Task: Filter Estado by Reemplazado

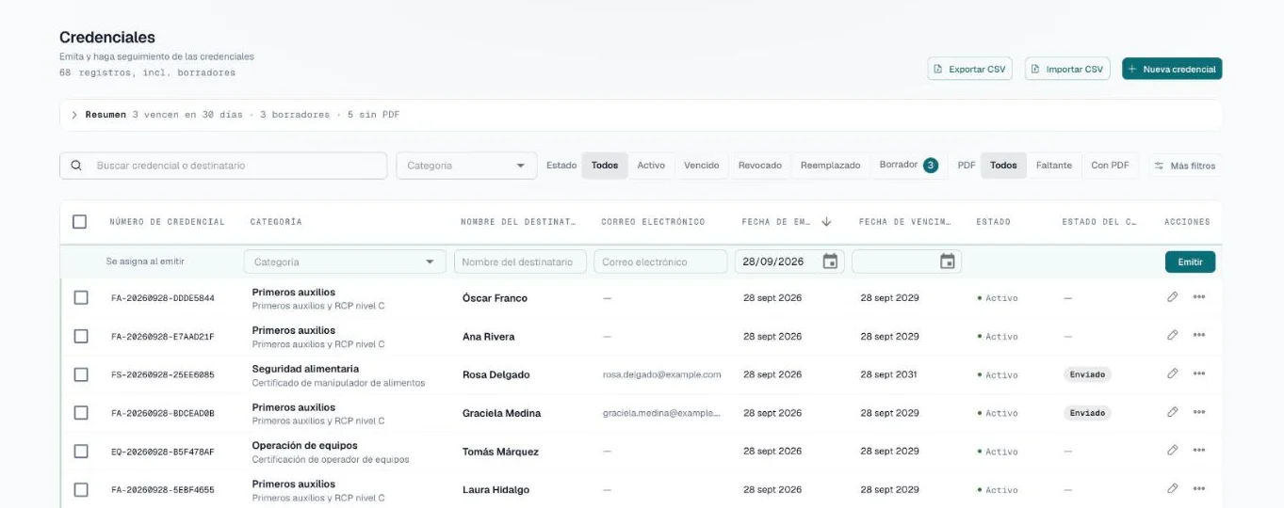Action: [x=831, y=165]
